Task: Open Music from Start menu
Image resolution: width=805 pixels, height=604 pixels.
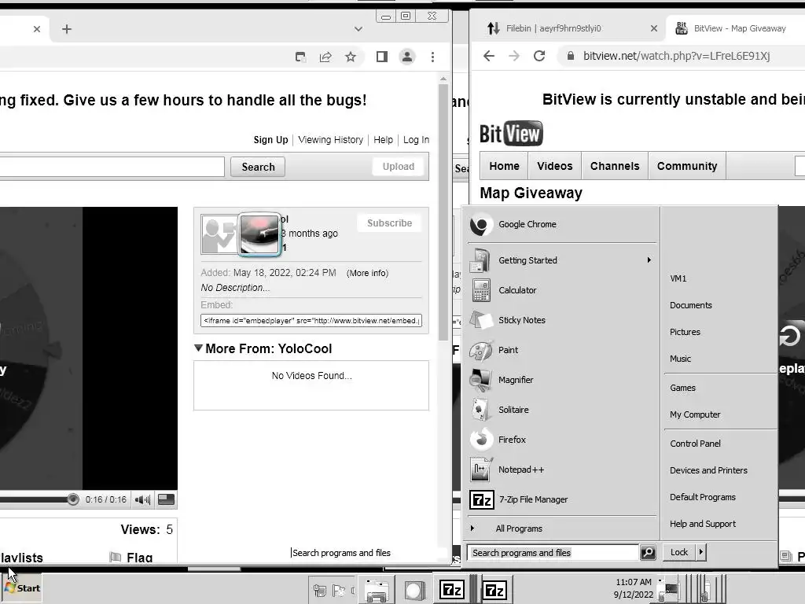Action: (x=680, y=359)
